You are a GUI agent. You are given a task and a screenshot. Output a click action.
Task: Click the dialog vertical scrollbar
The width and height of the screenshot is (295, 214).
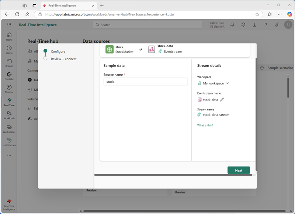tap(256, 114)
